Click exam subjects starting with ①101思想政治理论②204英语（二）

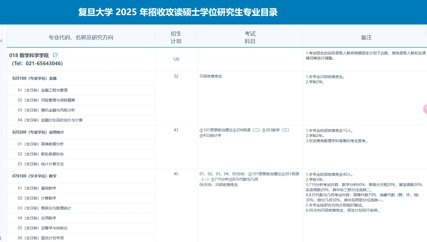(x=244, y=133)
